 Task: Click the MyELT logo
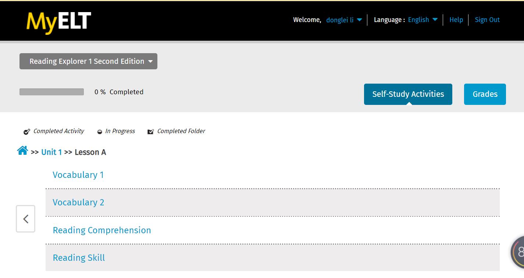coord(59,23)
